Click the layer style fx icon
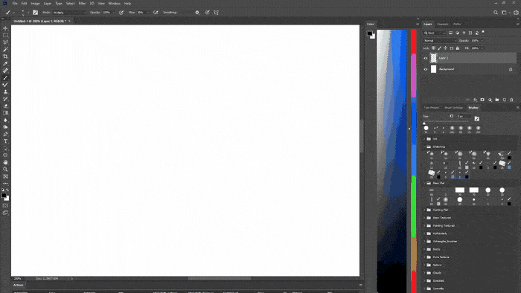Image resolution: width=521 pixels, height=293 pixels. pos(475,100)
